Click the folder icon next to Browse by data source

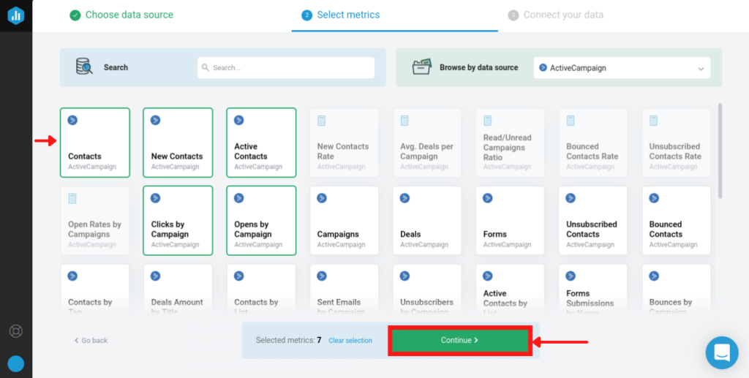pyautogui.click(x=422, y=67)
